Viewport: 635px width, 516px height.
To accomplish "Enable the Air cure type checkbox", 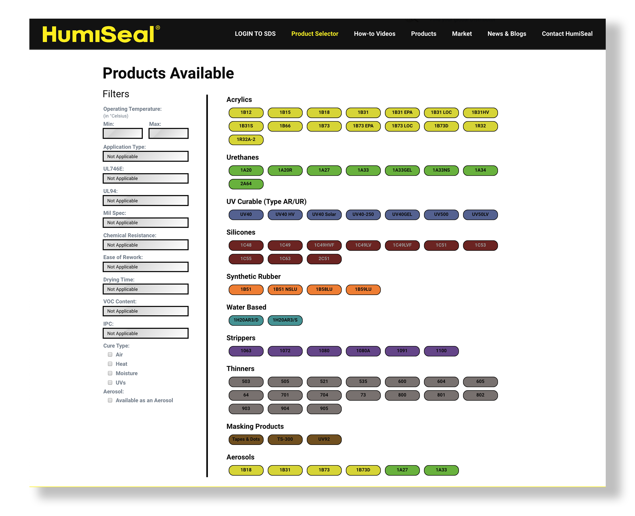I will tap(110, 354).
